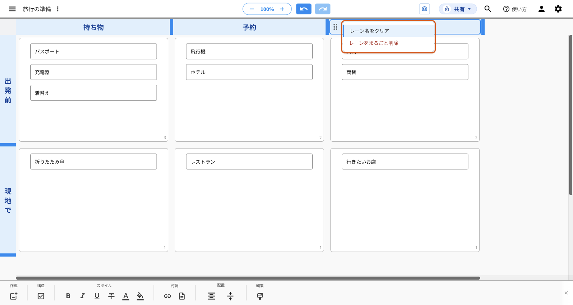This screenshot has width=573, height=305.
Task: Apply center horizontal alignment
Action: [x=211, y=296]
